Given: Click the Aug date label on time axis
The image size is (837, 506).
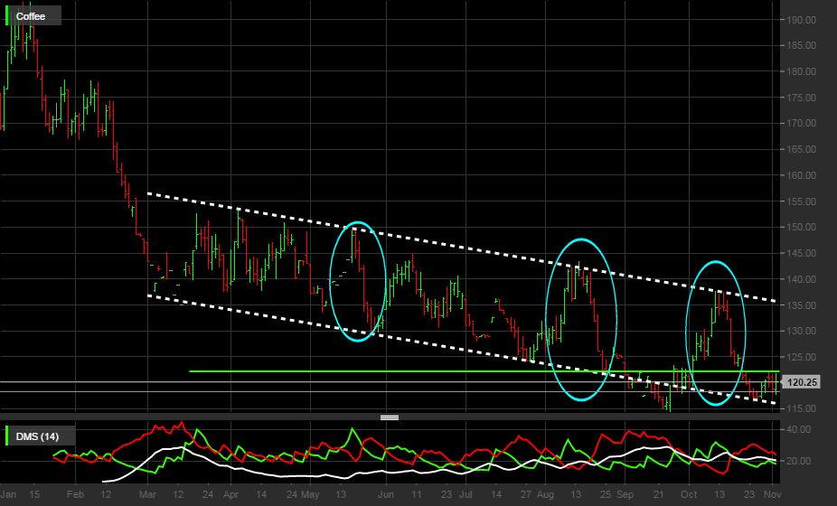Looking at the screenshot, I should (545, 494).
